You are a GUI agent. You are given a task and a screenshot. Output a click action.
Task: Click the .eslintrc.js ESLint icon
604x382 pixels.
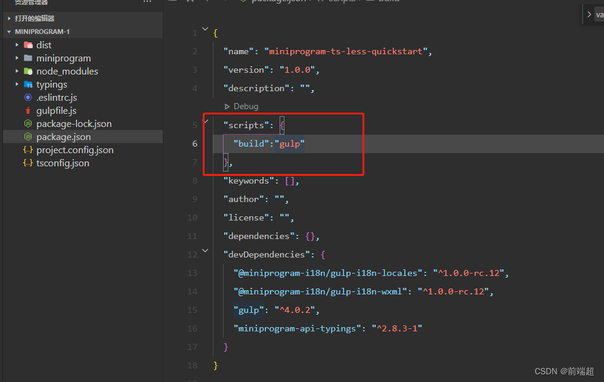[28, 97]
